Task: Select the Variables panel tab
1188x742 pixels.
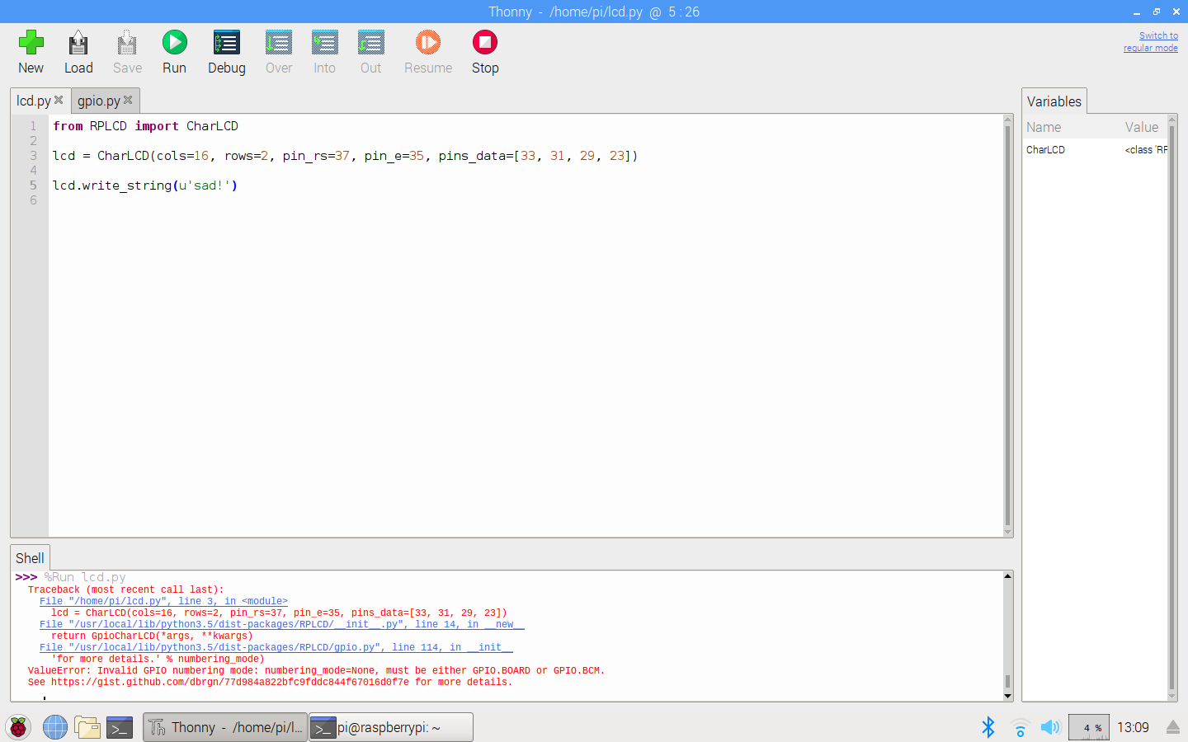Action: point(1054,101)
